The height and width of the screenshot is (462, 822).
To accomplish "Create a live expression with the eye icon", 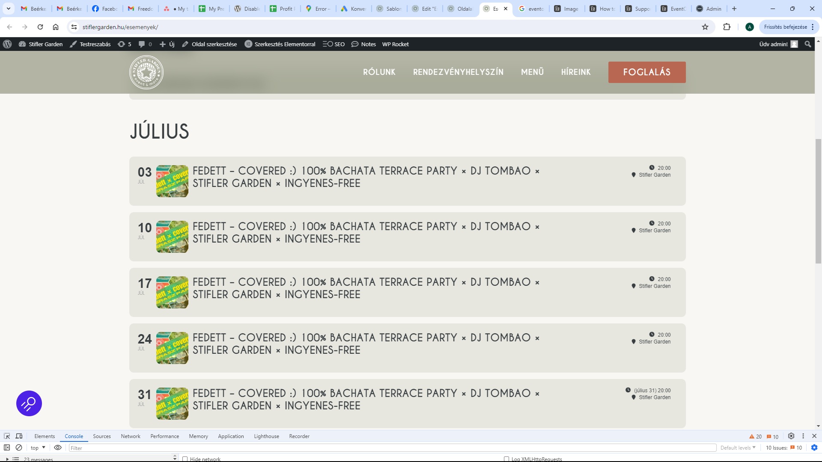I will (58, 447).
